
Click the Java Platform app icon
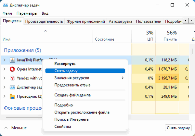[12, 60]
